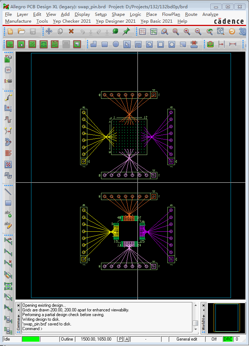The width and height of the screenshot is (249, 346).
Task: Open the Yep Checker 2021 menu
Action: 72,21
